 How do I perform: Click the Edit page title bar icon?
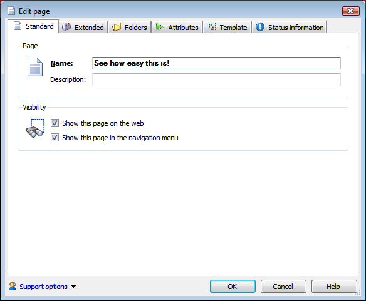pyautogui.click(x=11, y=11)
